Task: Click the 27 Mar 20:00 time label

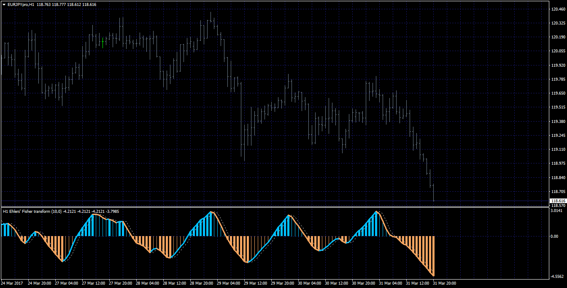Action: coord(121,283)
